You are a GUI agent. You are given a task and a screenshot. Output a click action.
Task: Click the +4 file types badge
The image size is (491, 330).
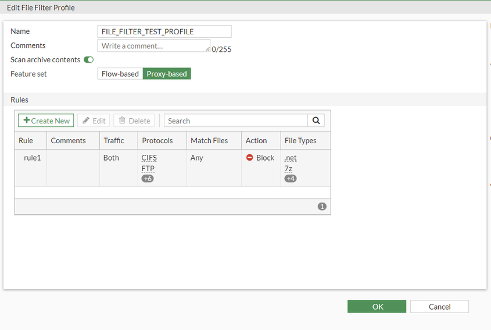[291, 179]
